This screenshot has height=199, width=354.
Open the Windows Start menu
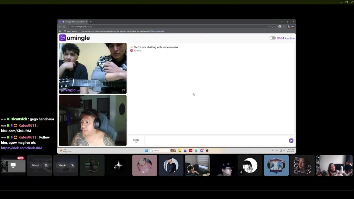tap(146, 151)
